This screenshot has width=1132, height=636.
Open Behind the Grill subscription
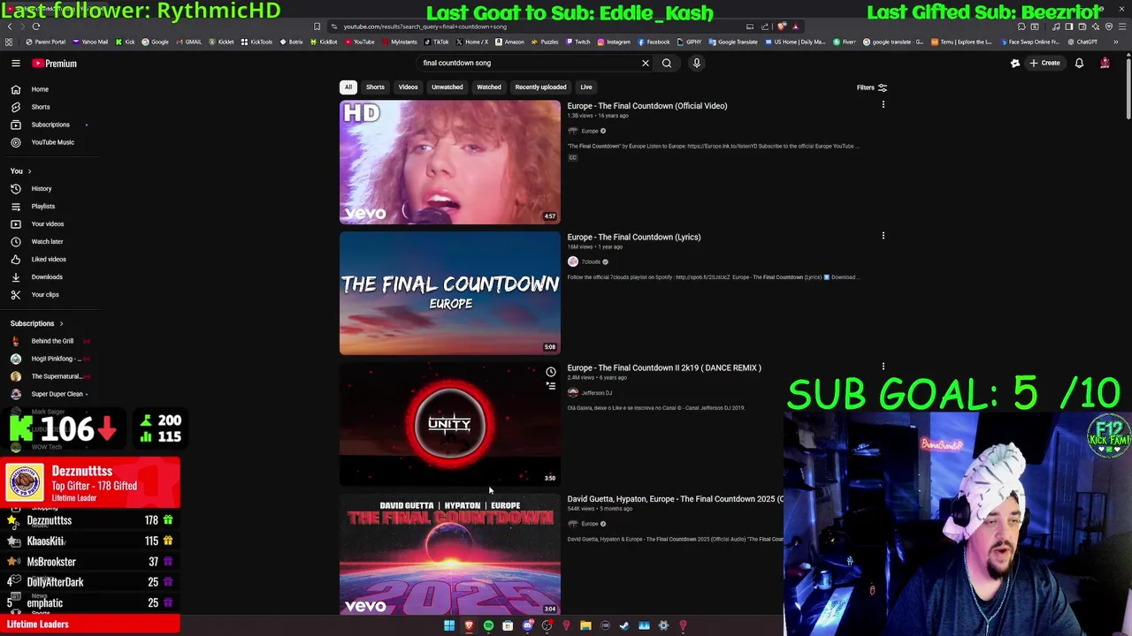[52, 341]
